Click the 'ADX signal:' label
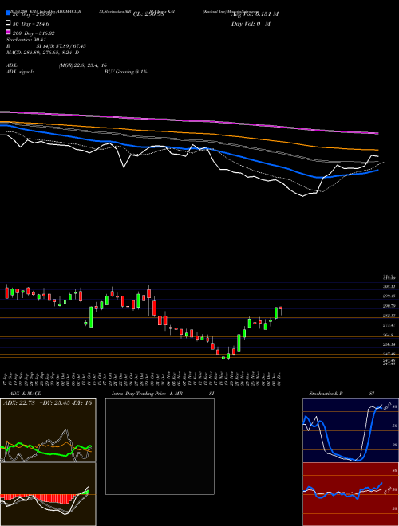 (20, 72)
